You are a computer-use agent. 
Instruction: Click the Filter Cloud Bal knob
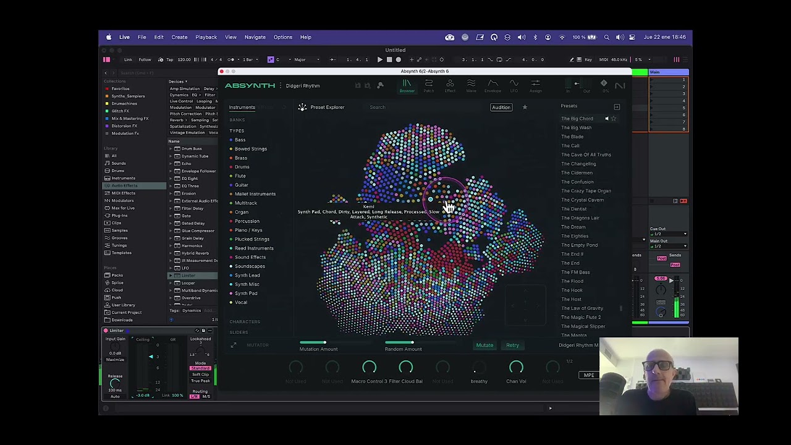point(405,368)
